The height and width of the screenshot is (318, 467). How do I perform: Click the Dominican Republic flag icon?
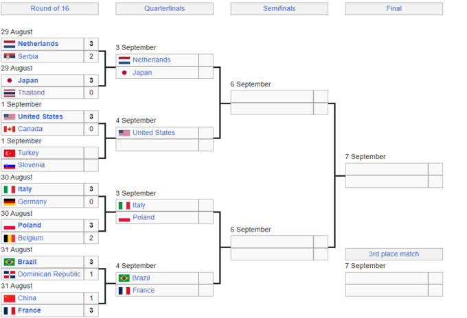tap(10, 274)
